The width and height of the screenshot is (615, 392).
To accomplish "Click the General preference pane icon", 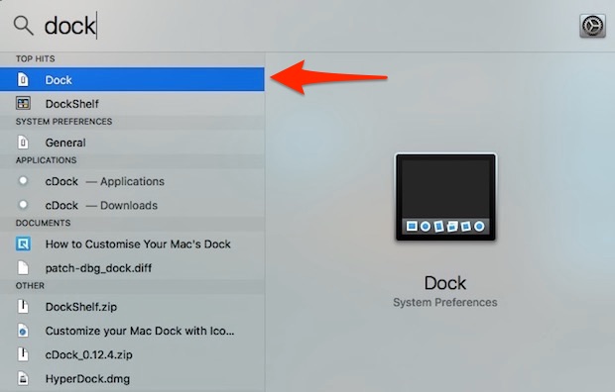I will (x=23, y=143).
